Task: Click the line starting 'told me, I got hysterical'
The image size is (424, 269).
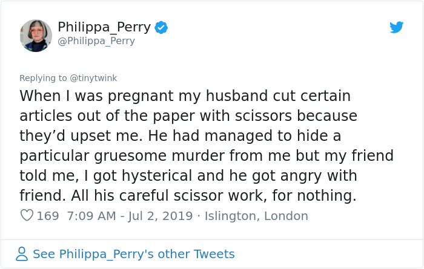Action: tap(188, 175)
